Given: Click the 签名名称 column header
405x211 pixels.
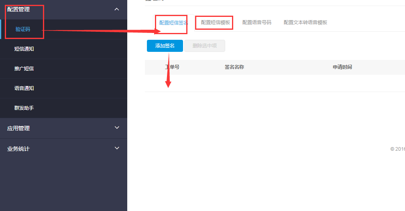Looking at the screenshot, I should point(234,67).
